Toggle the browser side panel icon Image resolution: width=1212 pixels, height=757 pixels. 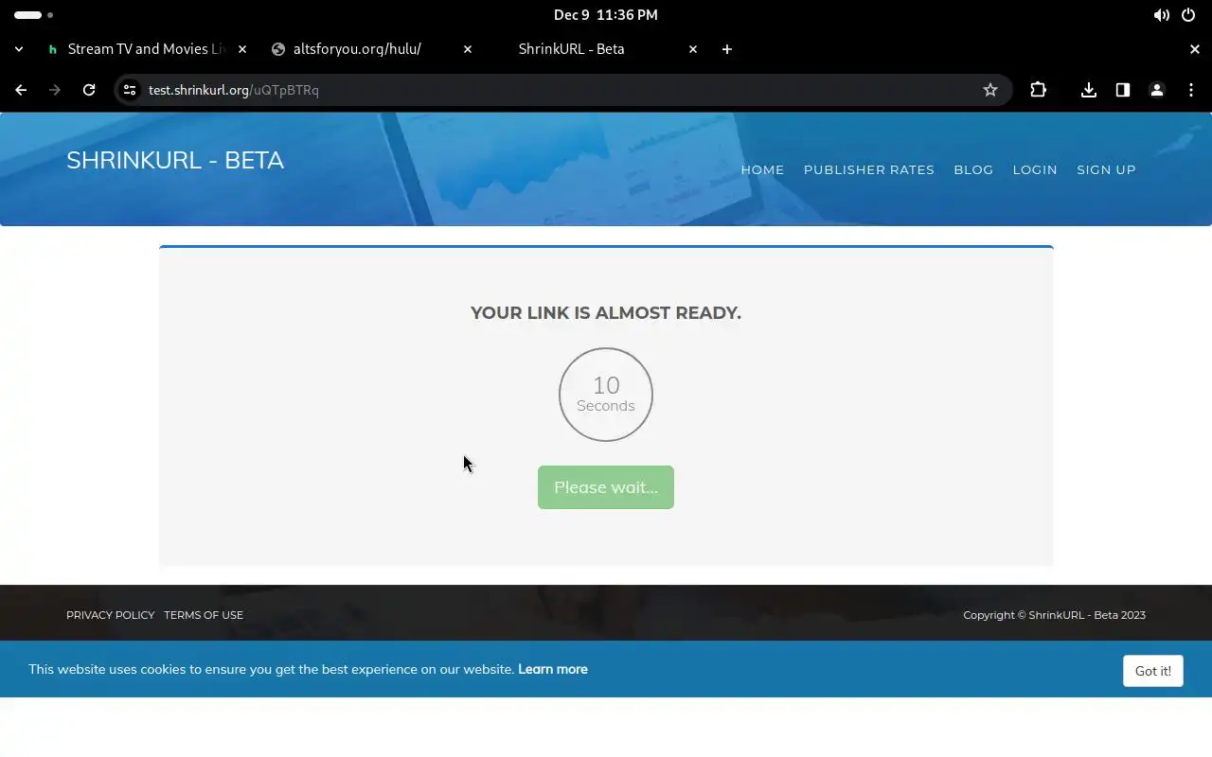pos(1123,90)
